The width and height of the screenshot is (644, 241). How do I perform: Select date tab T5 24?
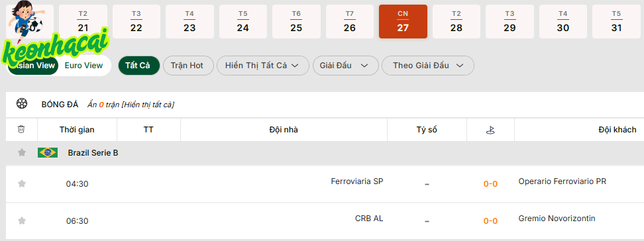(x=242, y=22)
